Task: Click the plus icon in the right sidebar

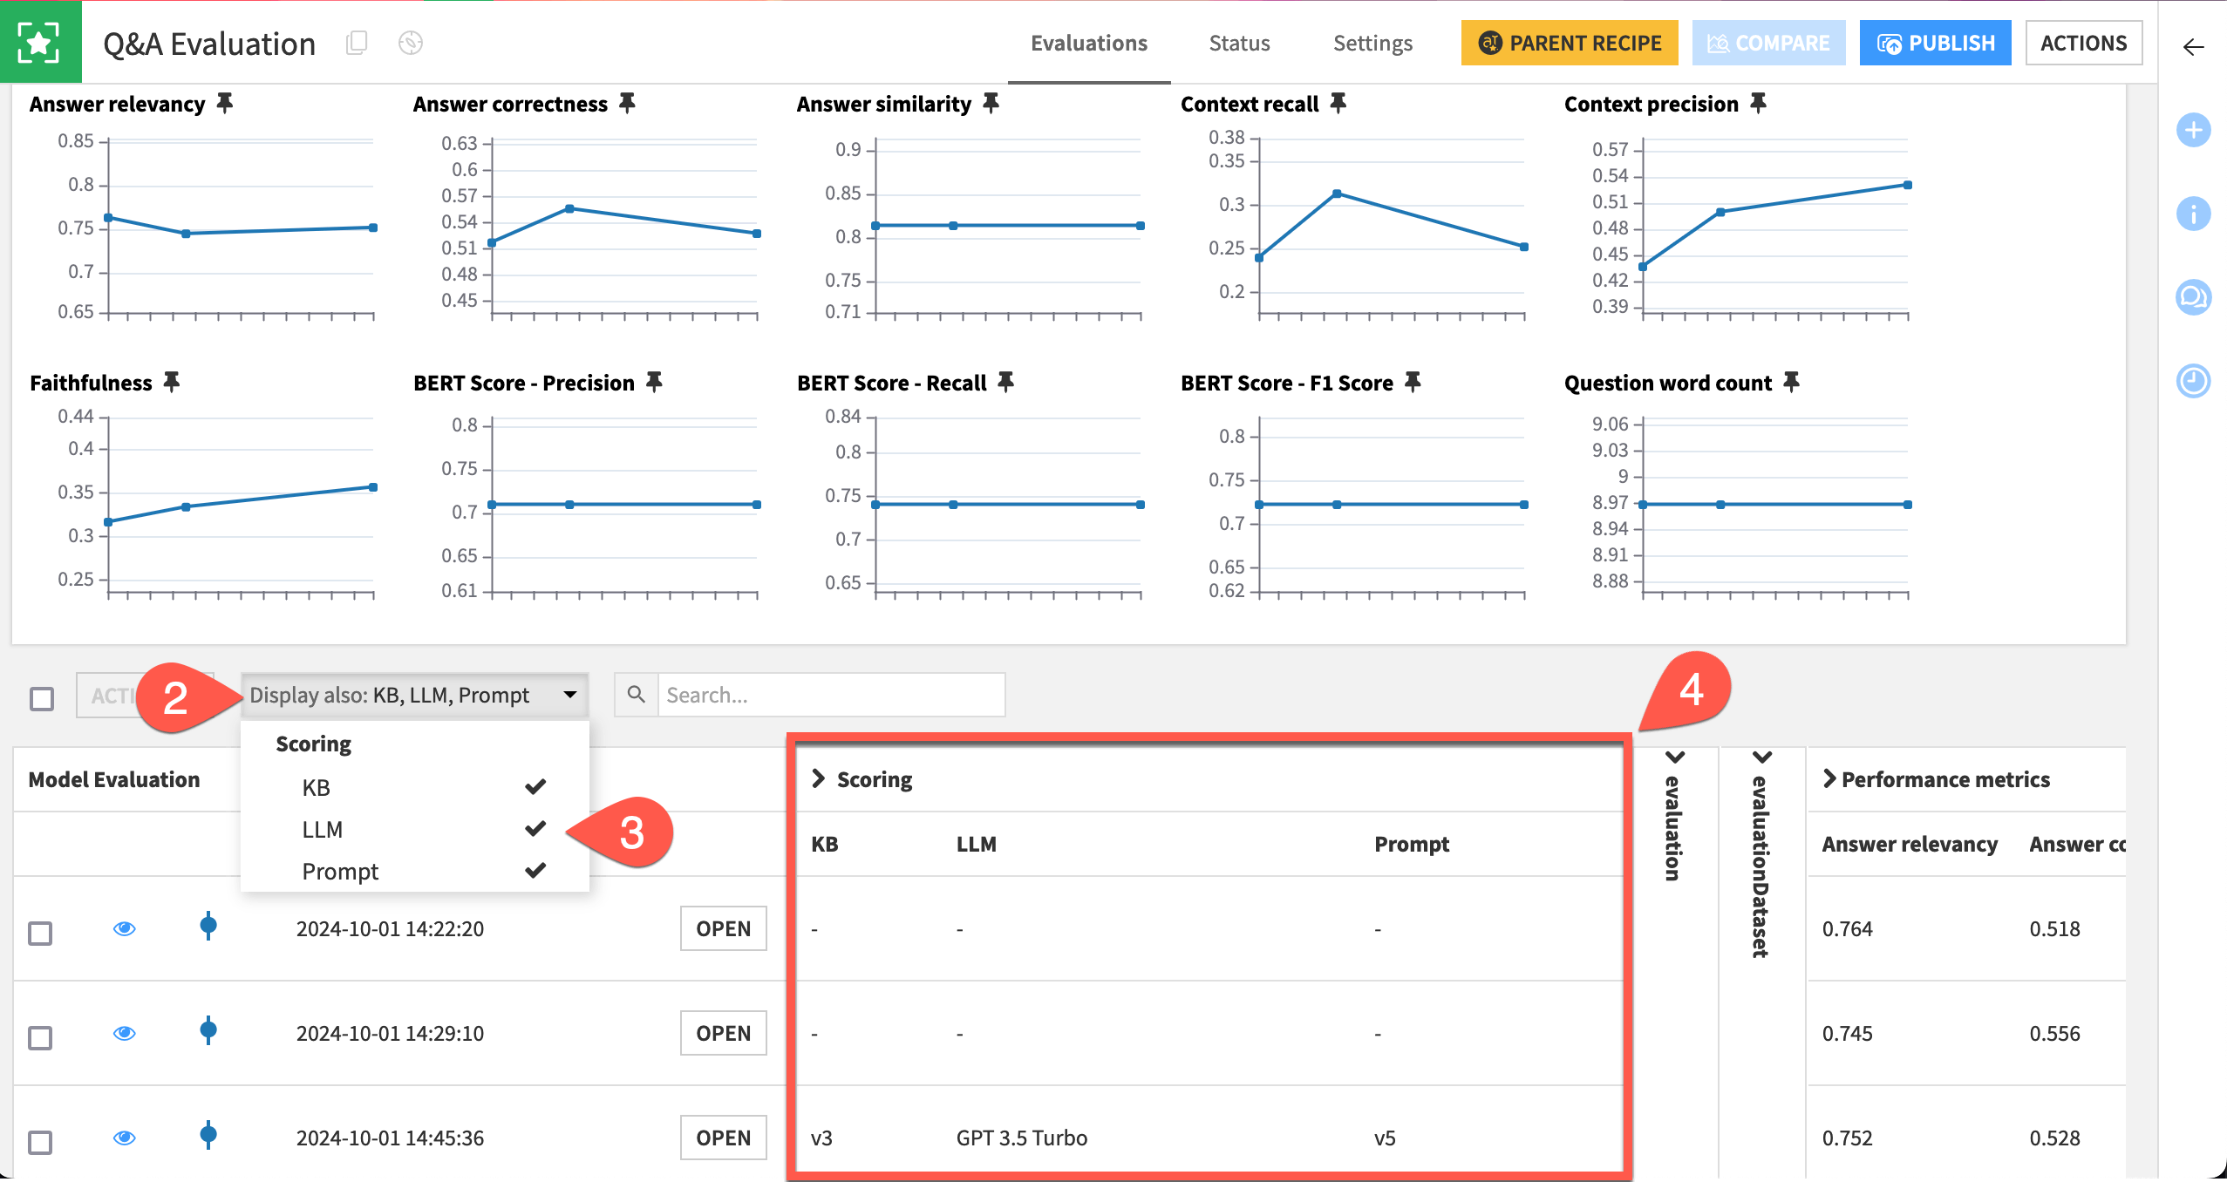Action: 2193,131
